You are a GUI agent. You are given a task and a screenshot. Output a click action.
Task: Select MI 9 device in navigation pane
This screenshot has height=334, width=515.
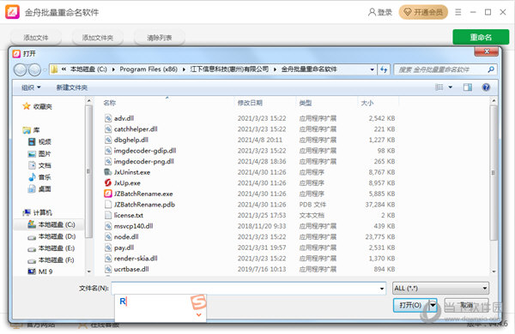click(x=40, y=271)
